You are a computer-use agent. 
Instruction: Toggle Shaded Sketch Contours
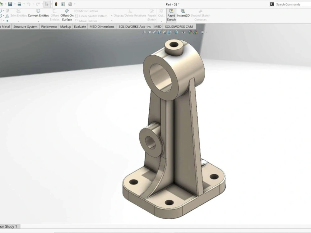click(200, 15)
